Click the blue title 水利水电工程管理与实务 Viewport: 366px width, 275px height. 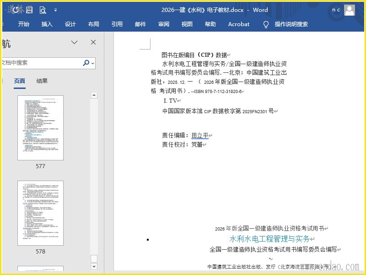point(269,239)
